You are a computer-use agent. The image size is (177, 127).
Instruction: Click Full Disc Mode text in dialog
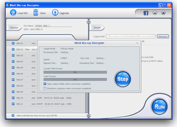pyautogui.click(x=67, y=49)
